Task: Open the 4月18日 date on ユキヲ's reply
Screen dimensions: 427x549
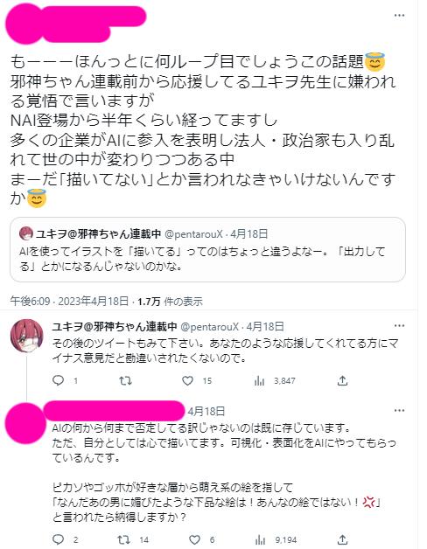Action: click(x=265, y=327)
